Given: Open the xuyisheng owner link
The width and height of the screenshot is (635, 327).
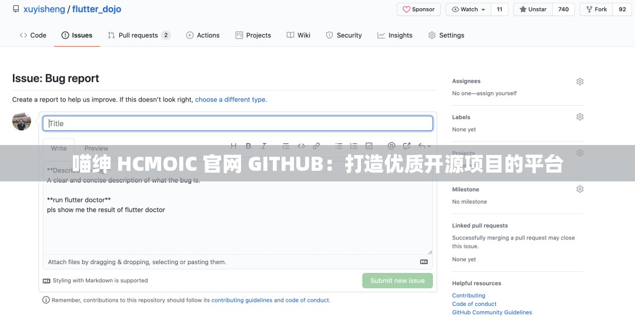Looking at the screenshot, I should tap(44, 9).
